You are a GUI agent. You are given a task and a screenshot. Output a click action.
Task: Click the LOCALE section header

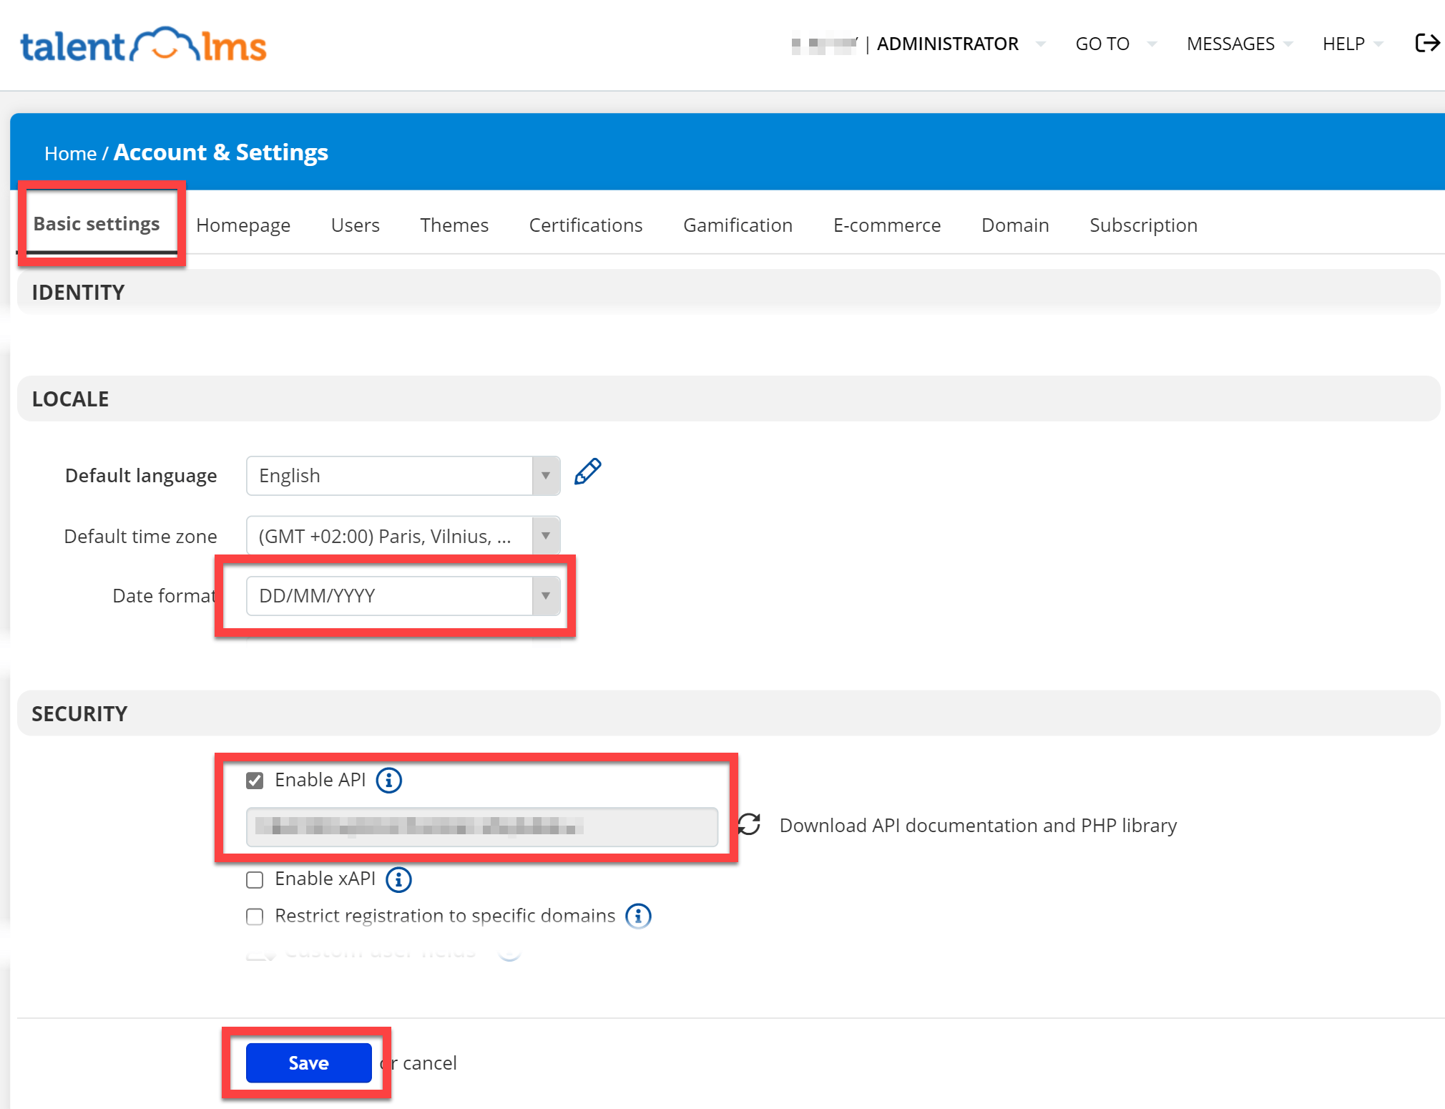click(x=728, y=399)
